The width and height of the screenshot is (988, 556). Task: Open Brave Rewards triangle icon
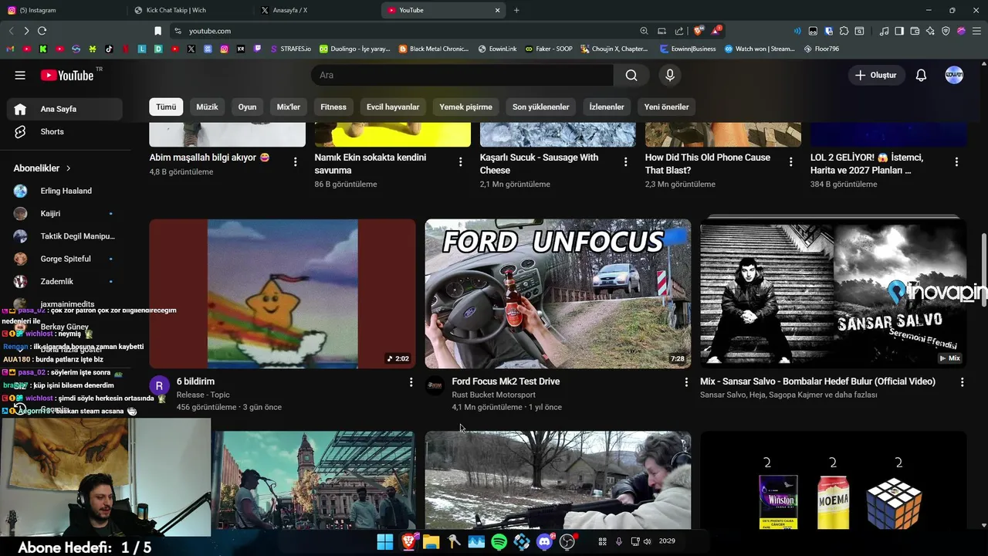716,31
